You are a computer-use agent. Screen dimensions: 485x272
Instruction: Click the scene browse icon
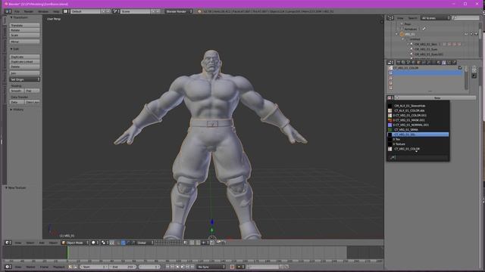116,11
